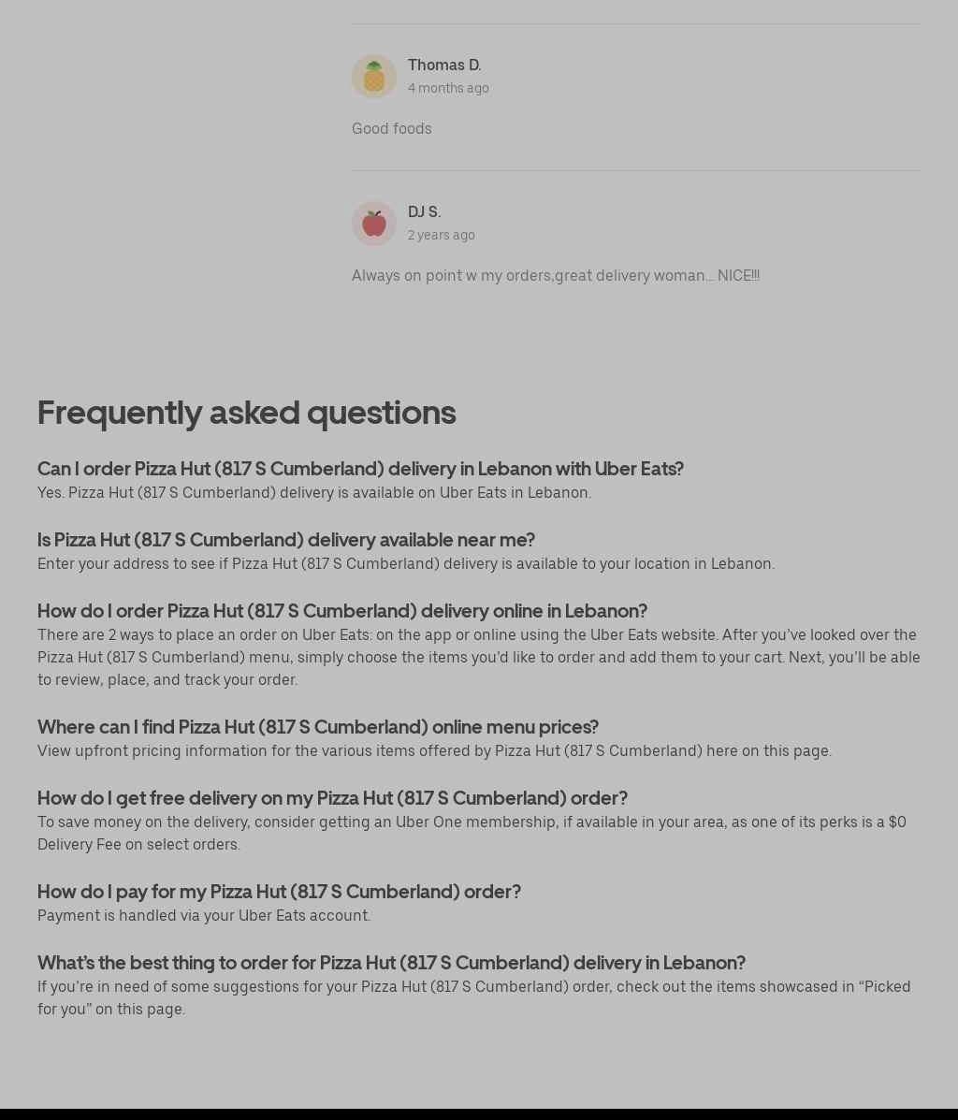958x1120 pixels.
Task: Click the 'Frequently asked questions' heading
Action: click(247, 413)
